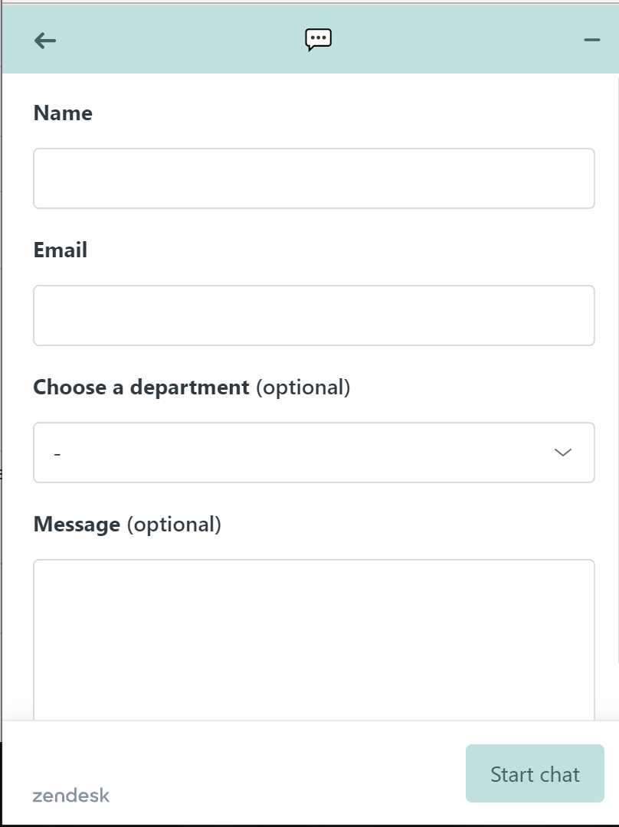
Task: Focus the Name input field
Action: [x=314, y=178]
